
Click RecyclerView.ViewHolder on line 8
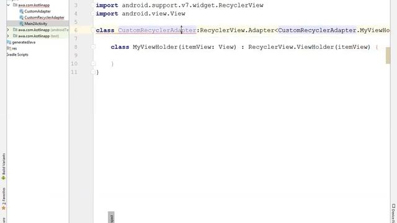pyautogui.click(x=291, y=47)
